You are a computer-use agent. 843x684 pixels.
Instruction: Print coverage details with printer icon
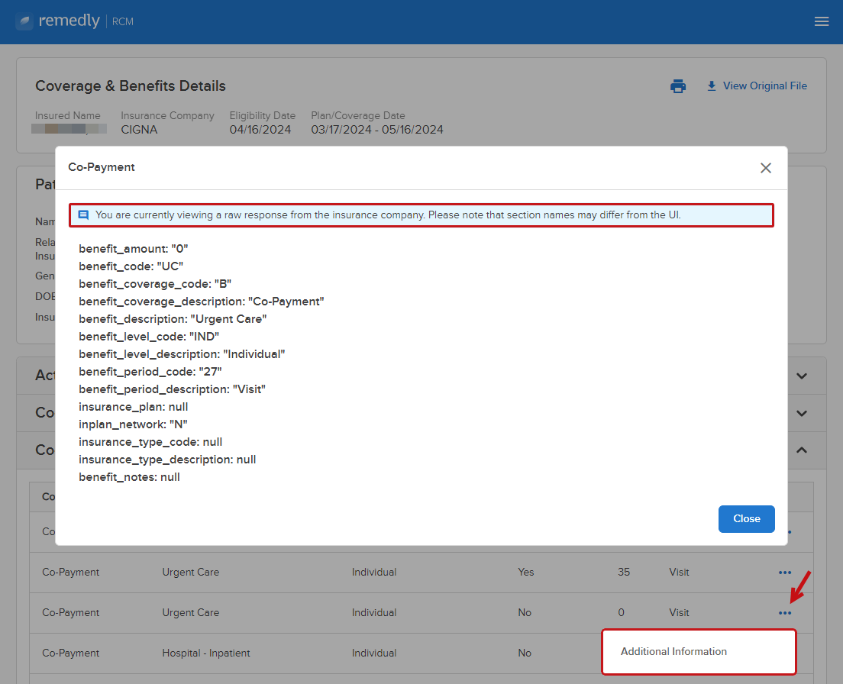click(x=678, y=86)
